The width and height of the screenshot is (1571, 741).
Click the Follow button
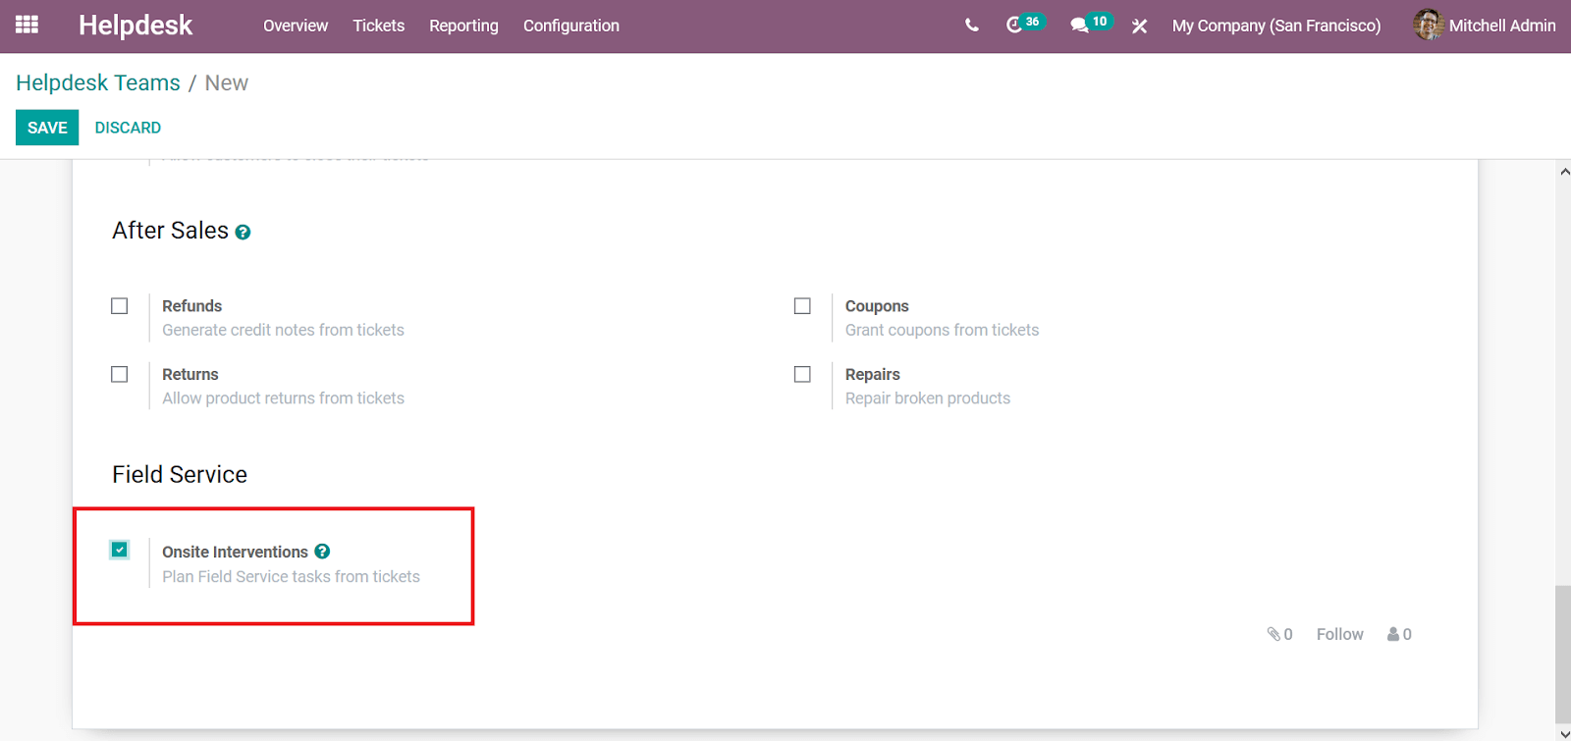point(1340,634)
